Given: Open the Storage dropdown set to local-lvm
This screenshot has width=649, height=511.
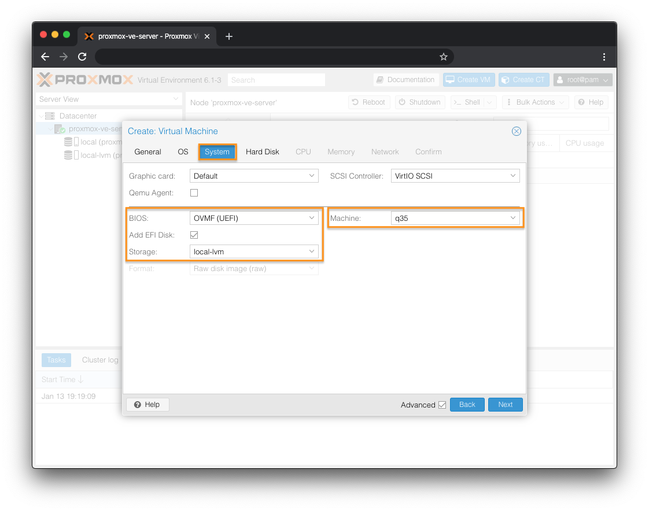Looking at the screenshot, I should (254, 251).
